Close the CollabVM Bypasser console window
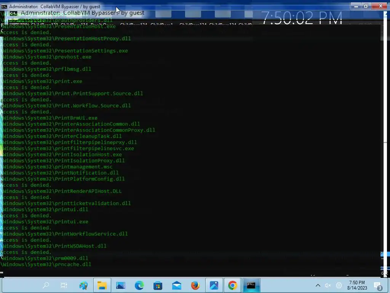The height and width of the screenshot is (293, 390). coord(380,6)
